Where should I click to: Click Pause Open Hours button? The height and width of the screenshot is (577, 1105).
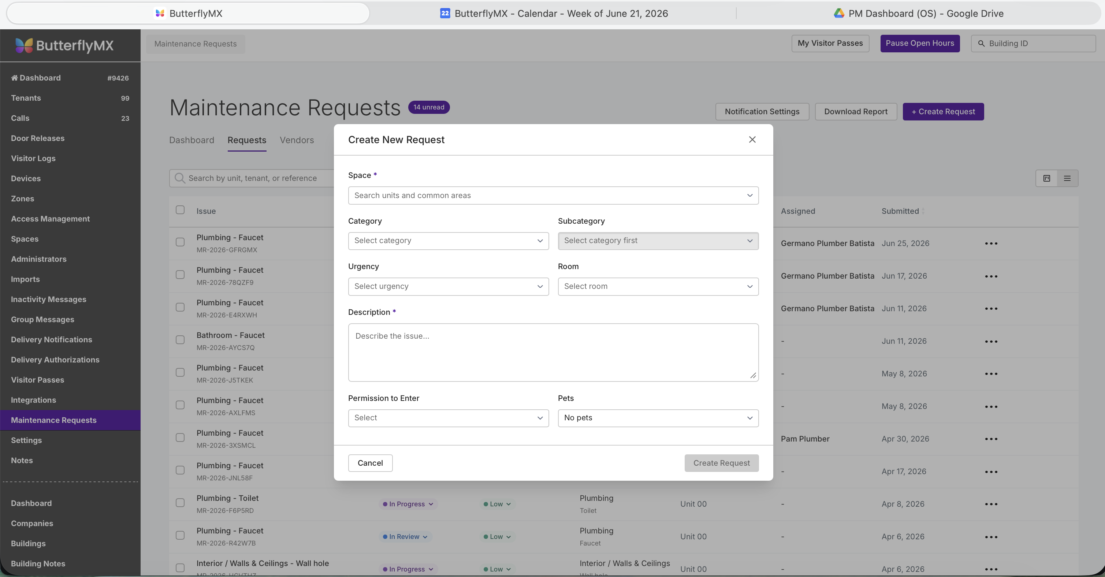(920, 43)
